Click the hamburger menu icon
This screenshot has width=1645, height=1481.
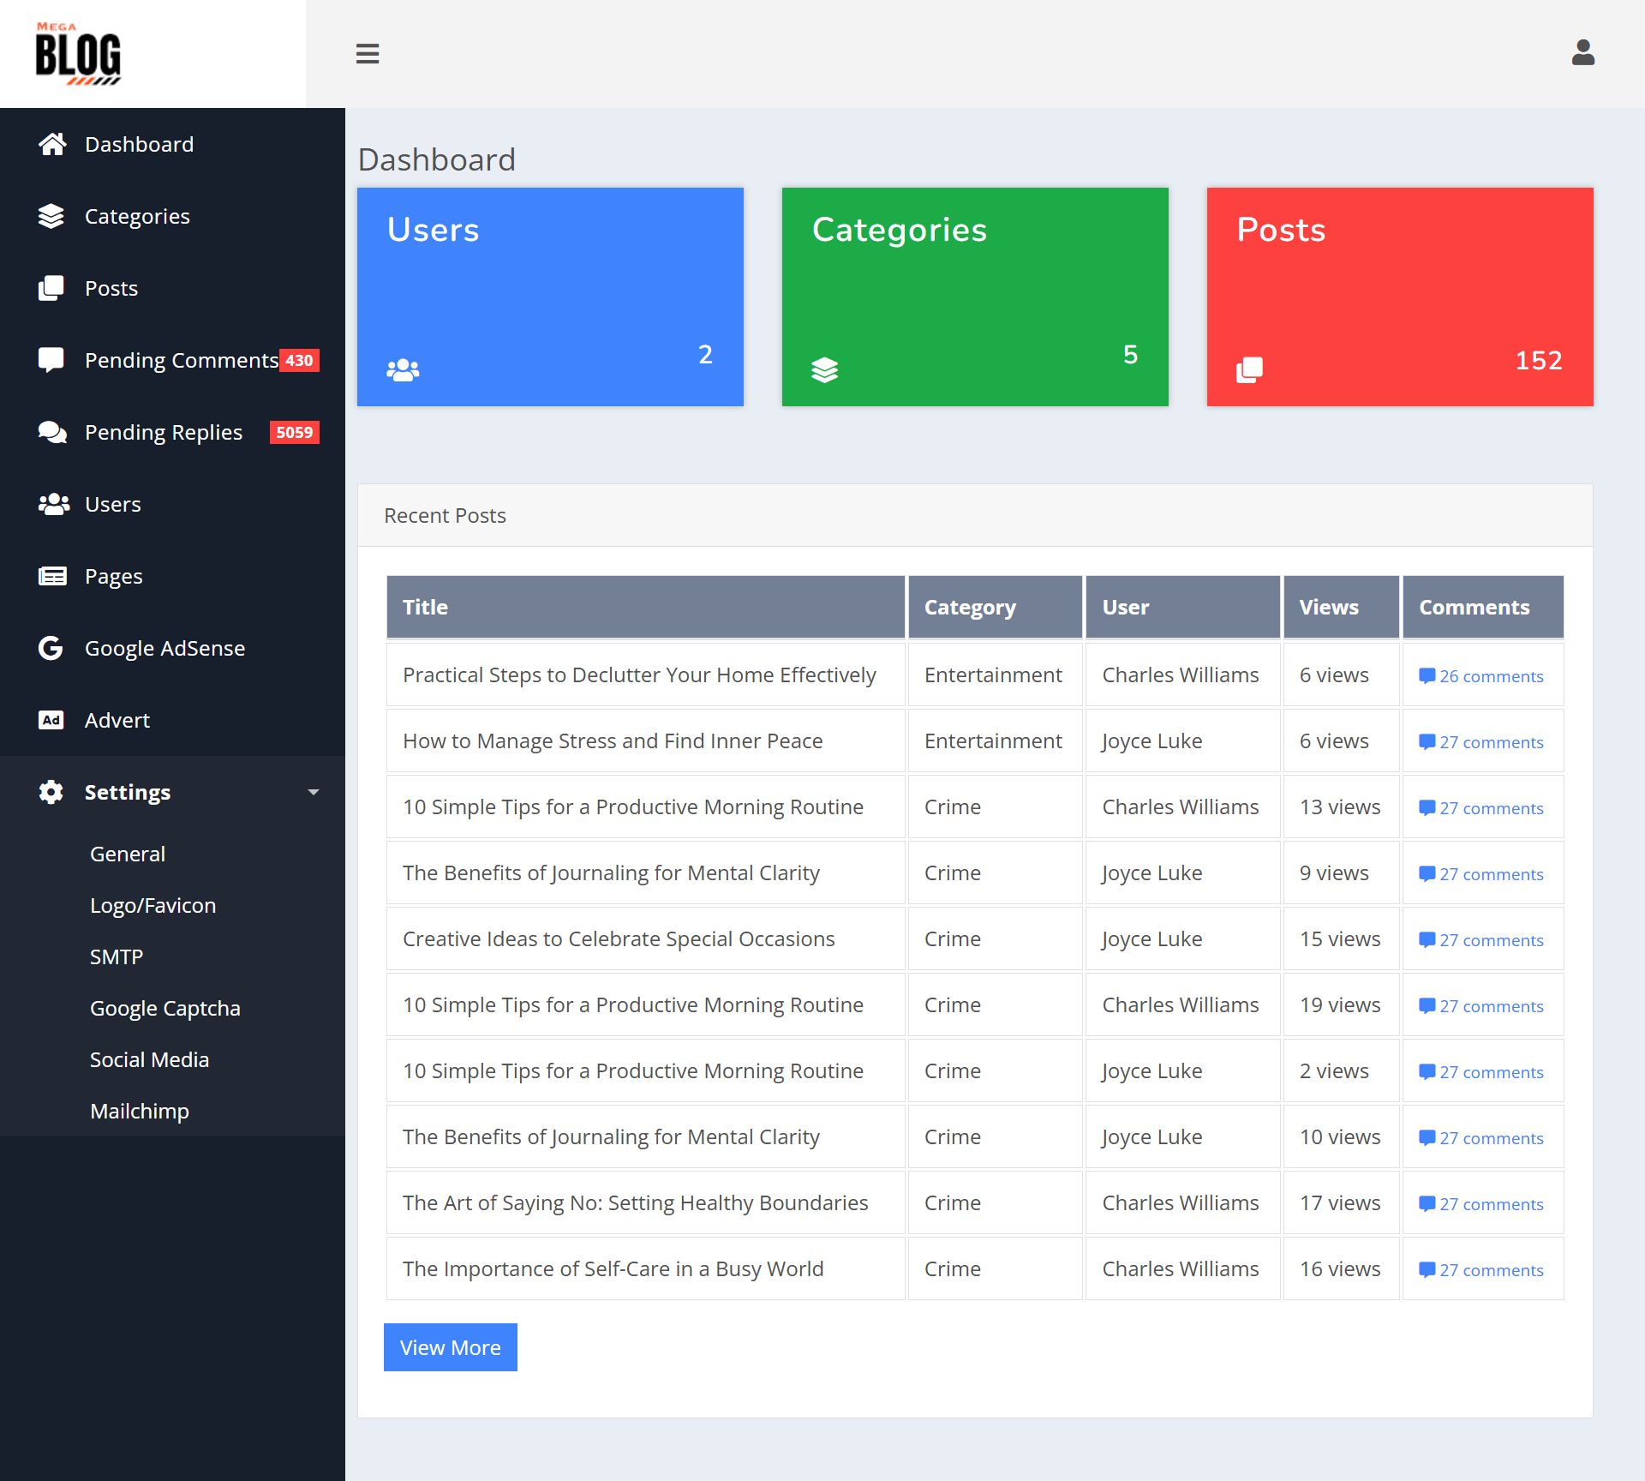(x=368, y=54)
